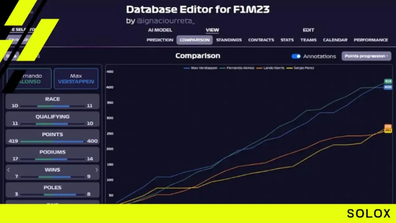396x223 pixels.
Task: Open the Calendar tab
Action: click(335, 40)
